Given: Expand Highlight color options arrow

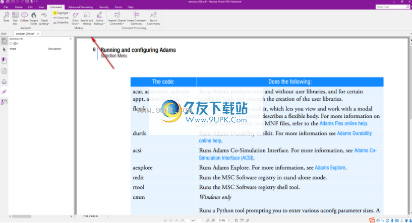Looking at the screenshot, I should (x=70, y=13).
